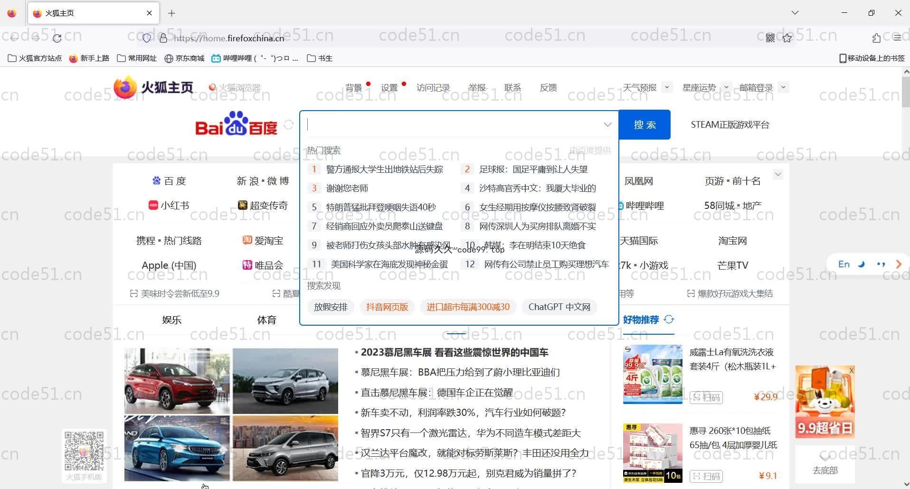
Task: Click the Firefox view icon at top left
Action: pyautogui.click(x=12, y=13)
